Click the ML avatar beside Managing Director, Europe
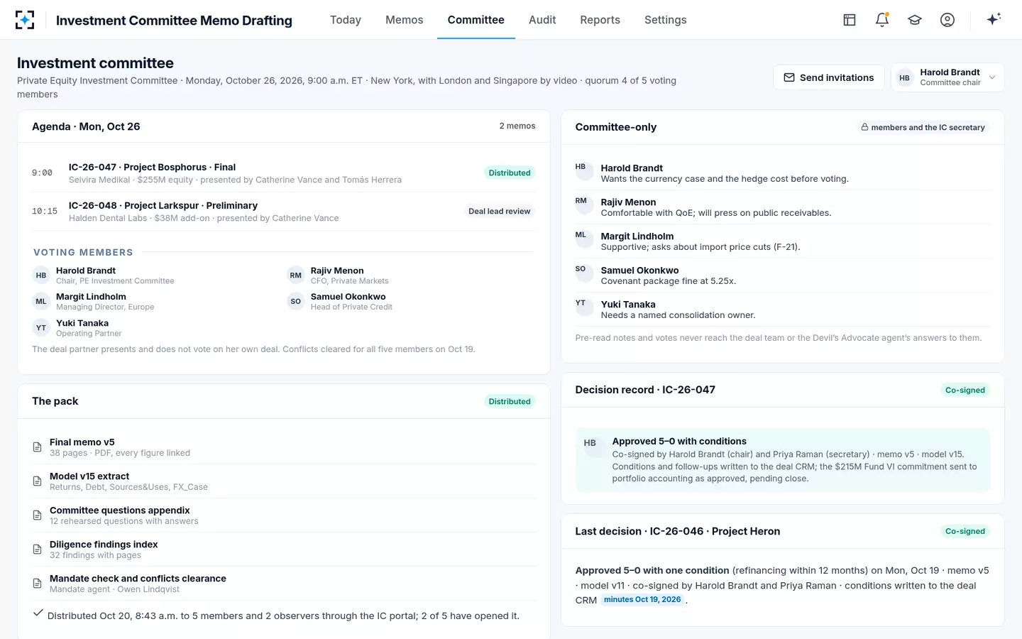This screenshot has height=639, width=1022. pyautogui.click(x=41, y=302)
